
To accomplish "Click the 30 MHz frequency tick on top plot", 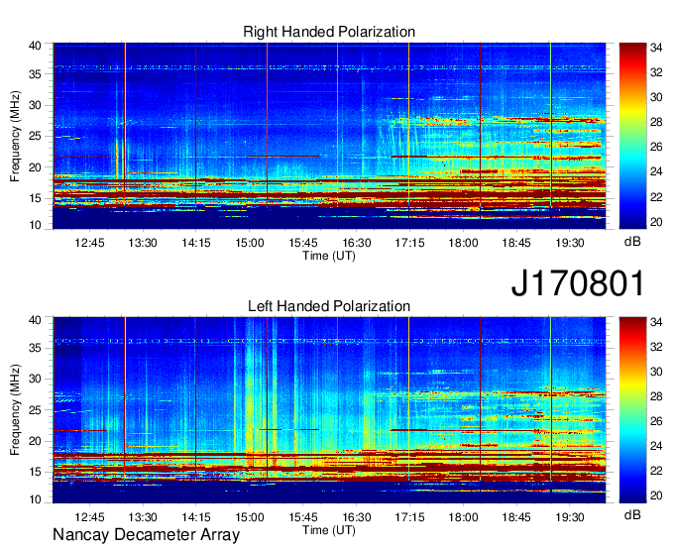I will click(35, 105).
